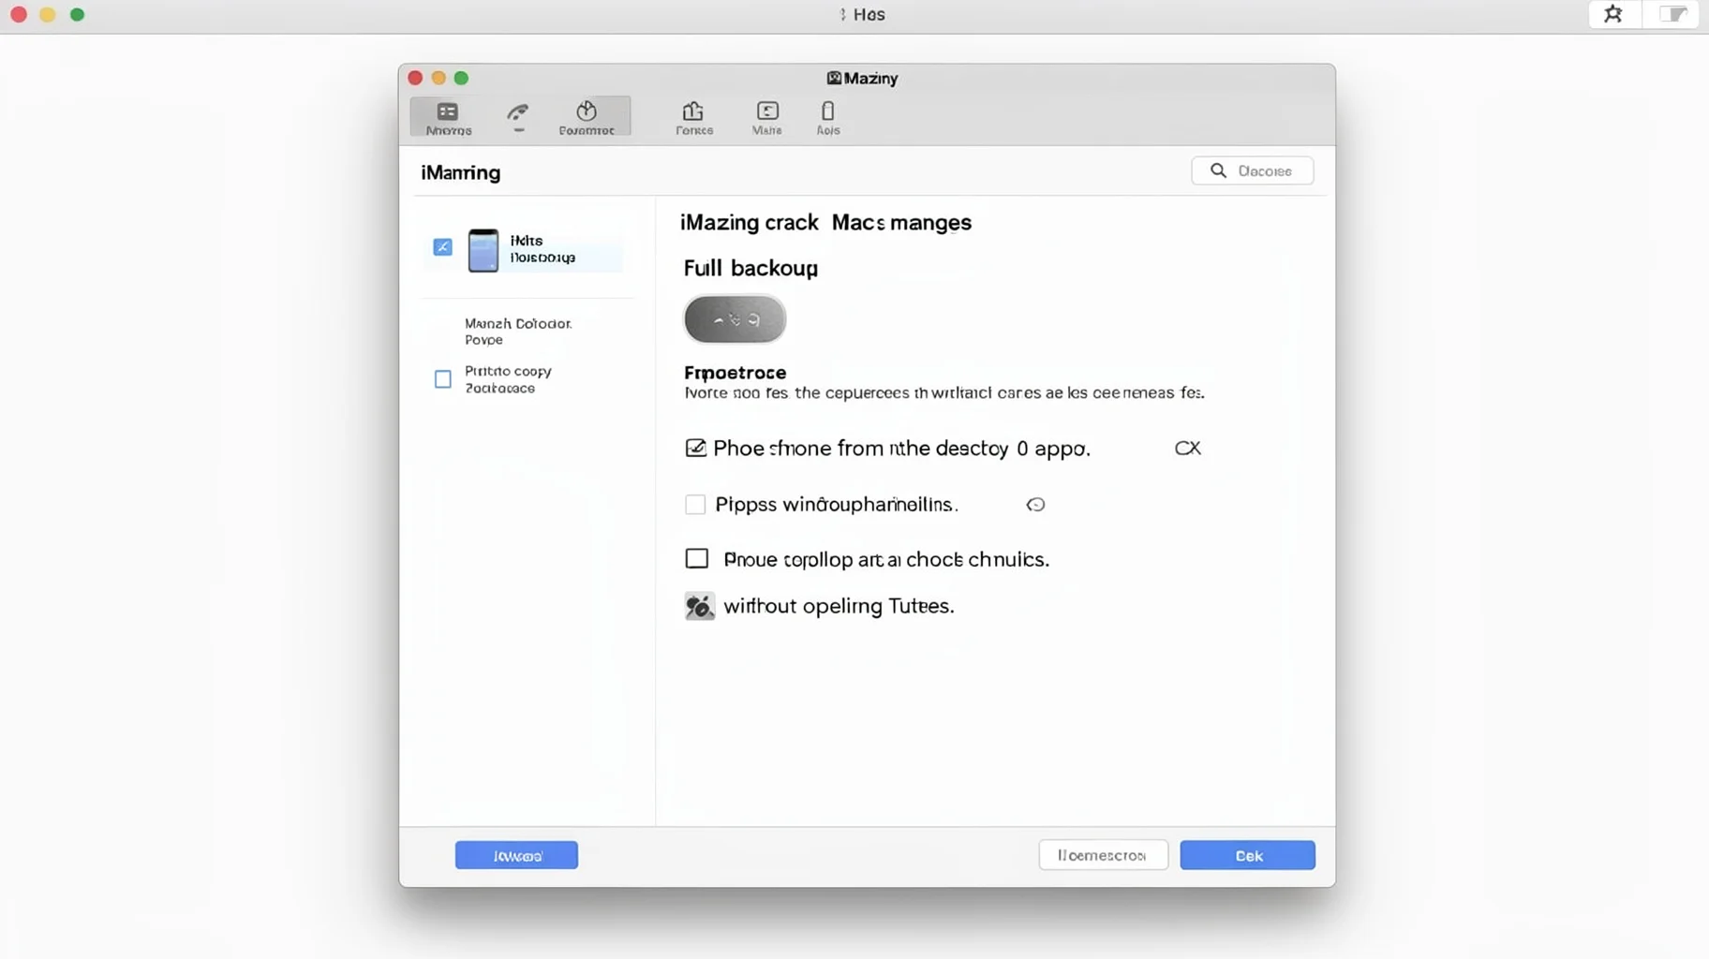Toggle the checked box beside the phone device
Image resolution: width=1709 pixels, height=959 pixels.
pos(442,247)
